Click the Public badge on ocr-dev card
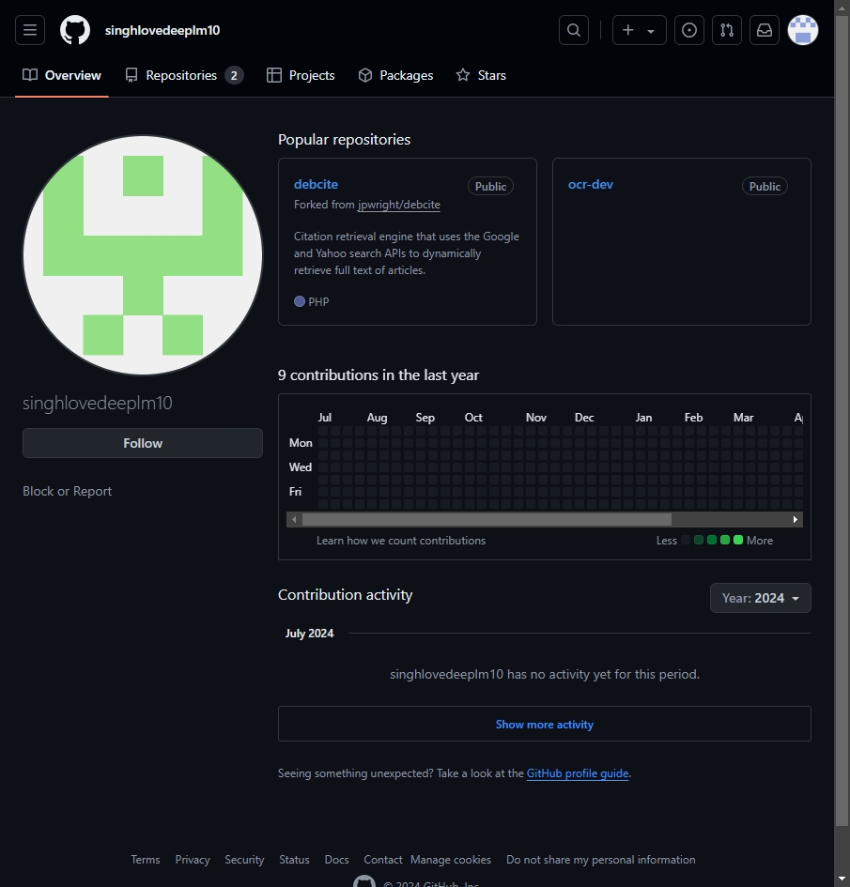The width and height of the screenshot is (850, 887). (765, 186)
